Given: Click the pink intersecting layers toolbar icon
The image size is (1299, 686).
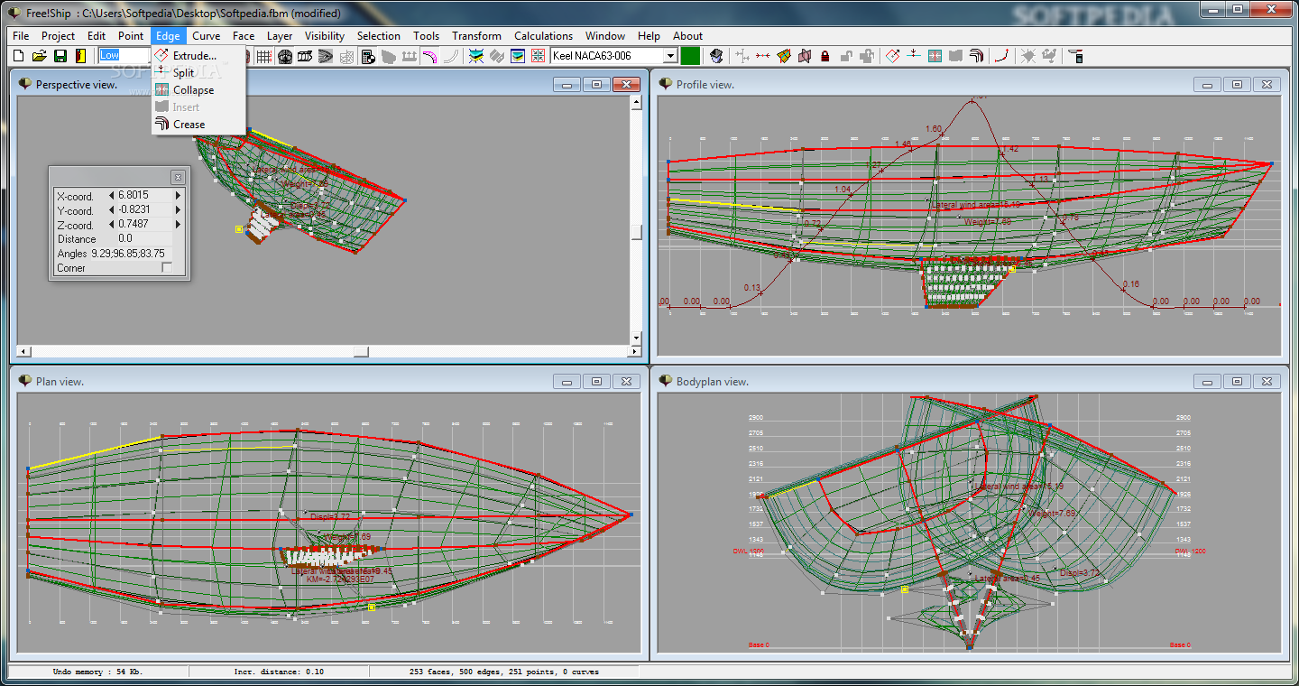Looking at the screenshot, I should click(805, 56).
